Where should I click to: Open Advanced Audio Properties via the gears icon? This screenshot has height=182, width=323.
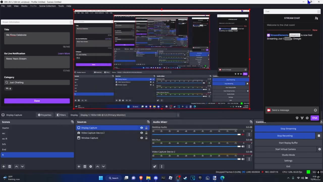pos(155,167)
